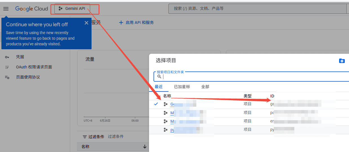The width and height of the screenshot is (349, 152).
Task: Close the Continue where you left off tooltip
Action: (x=86, y=23)
